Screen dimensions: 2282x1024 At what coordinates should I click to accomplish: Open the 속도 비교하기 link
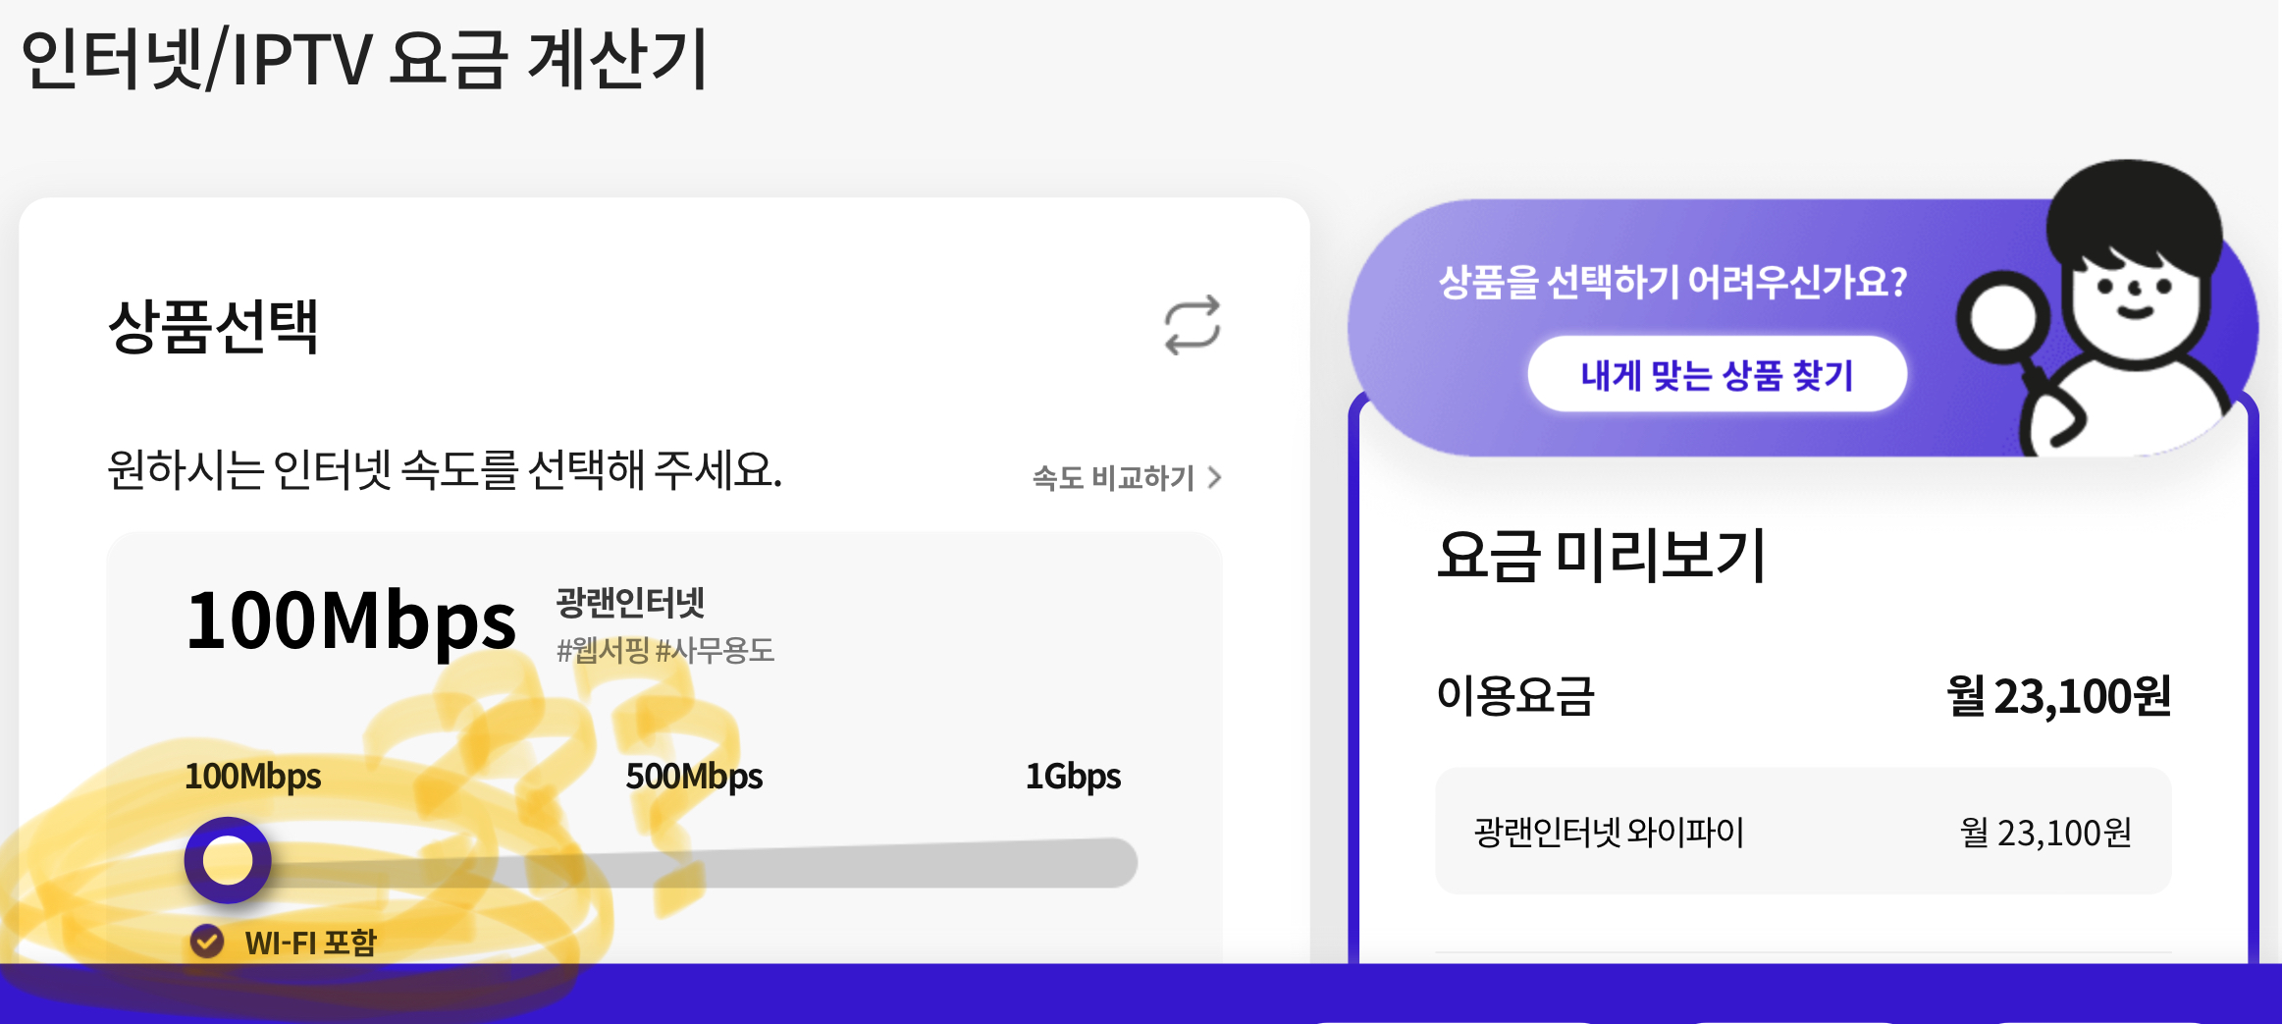[1113, 478]
